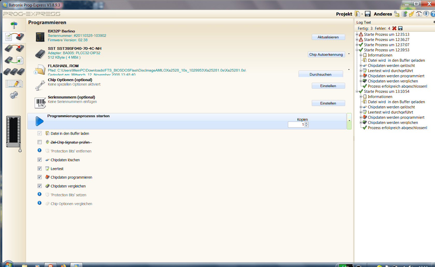
Task: Select last 'Prozess erfolgreich abgeschlossen!' log line
Action: (x=397, y=128)
